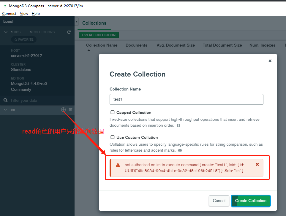This screenshot has width=286, height=216.
Task: Click the plus icon to create collection in im
Action: click(x=63, y=109)
